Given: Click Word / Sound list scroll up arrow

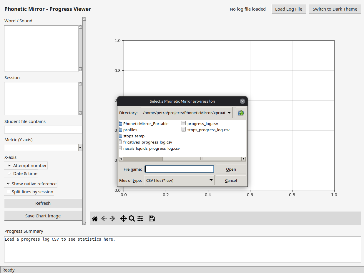Looking at the screenshot, I should [80, 27].
